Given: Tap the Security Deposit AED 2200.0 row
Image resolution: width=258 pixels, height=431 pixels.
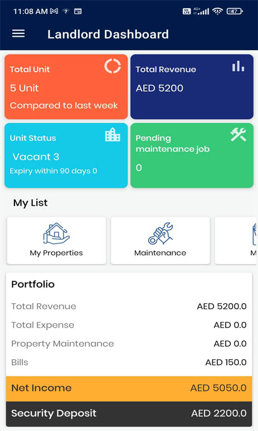Looking at the screenshot, I should 129,414.
